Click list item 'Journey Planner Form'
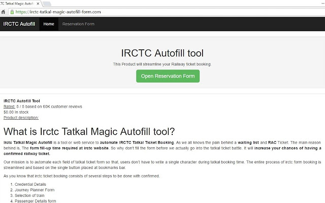This screenshot has height=203, width=325. pyautogui.click(x=35, y=190)
